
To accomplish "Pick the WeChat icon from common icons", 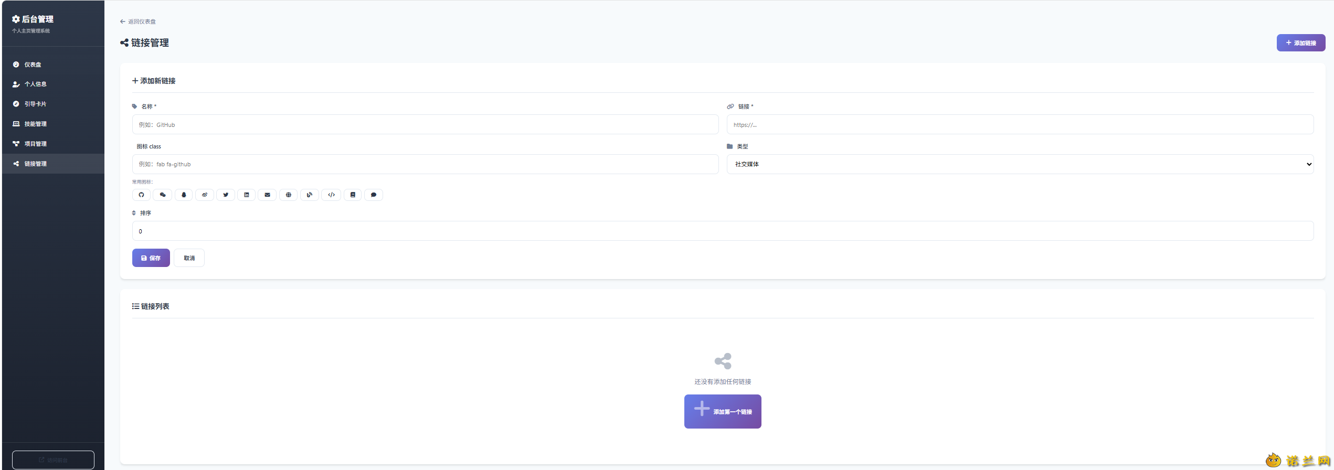I will coord(163,195).
